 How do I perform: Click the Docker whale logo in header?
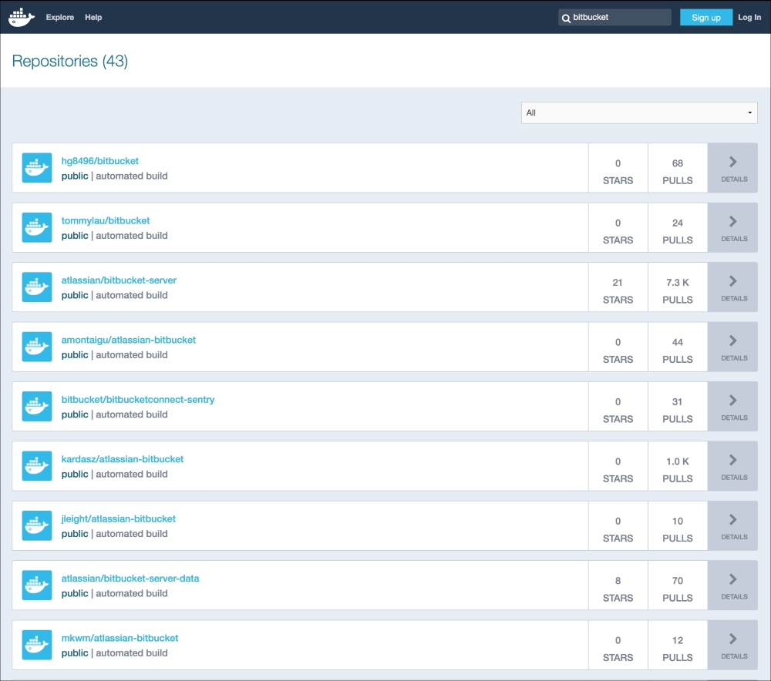coord(22,17)
